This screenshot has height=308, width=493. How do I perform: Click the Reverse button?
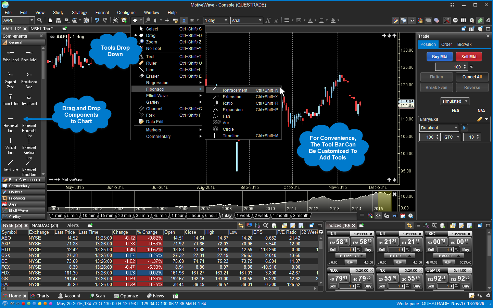tap(472, 88)
